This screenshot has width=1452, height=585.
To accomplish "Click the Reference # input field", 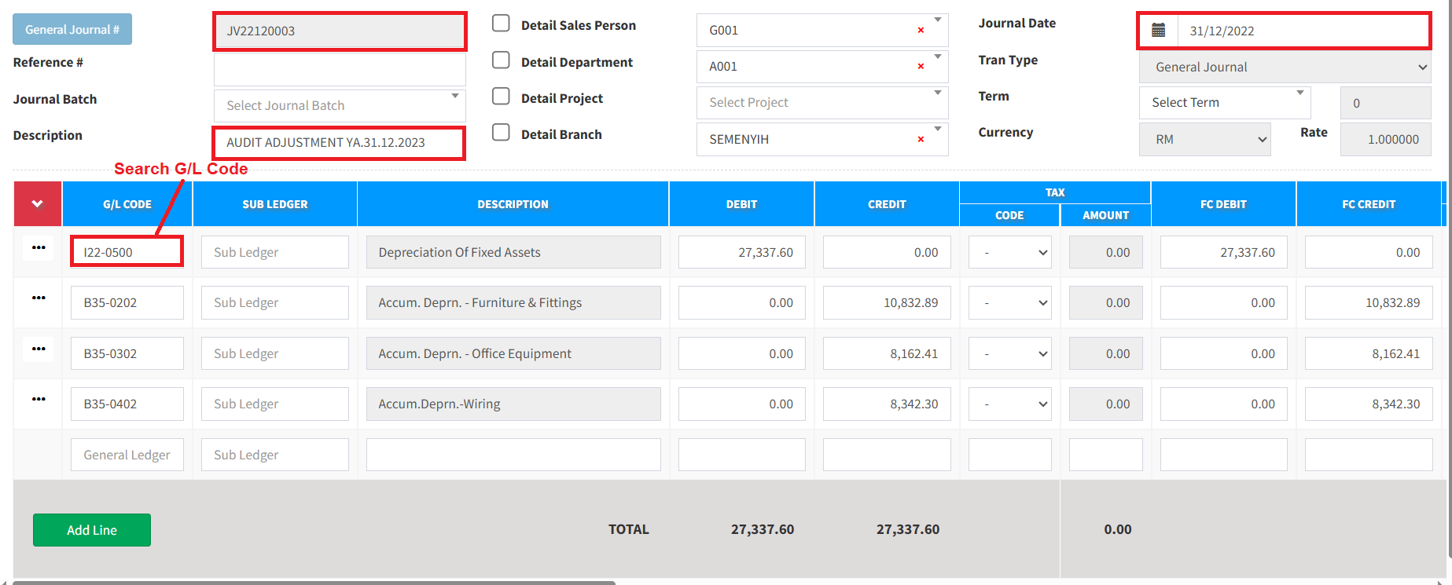I will tap(340, 69).
